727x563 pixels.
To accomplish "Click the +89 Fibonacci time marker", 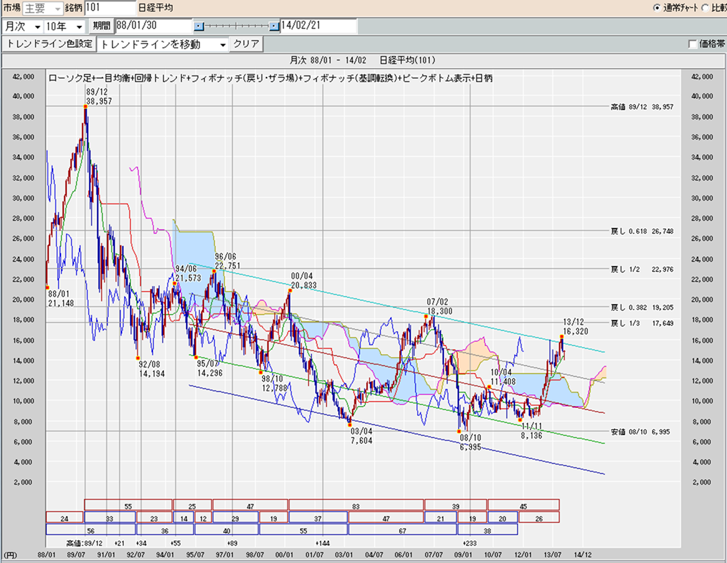I will (232, 543).
